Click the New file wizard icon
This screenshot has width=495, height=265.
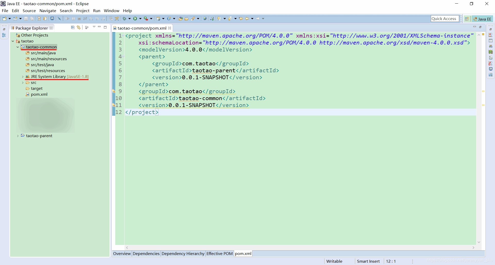pos(4,19)
